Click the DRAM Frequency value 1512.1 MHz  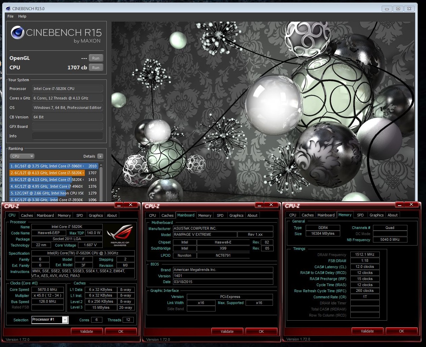coord(365,254)
